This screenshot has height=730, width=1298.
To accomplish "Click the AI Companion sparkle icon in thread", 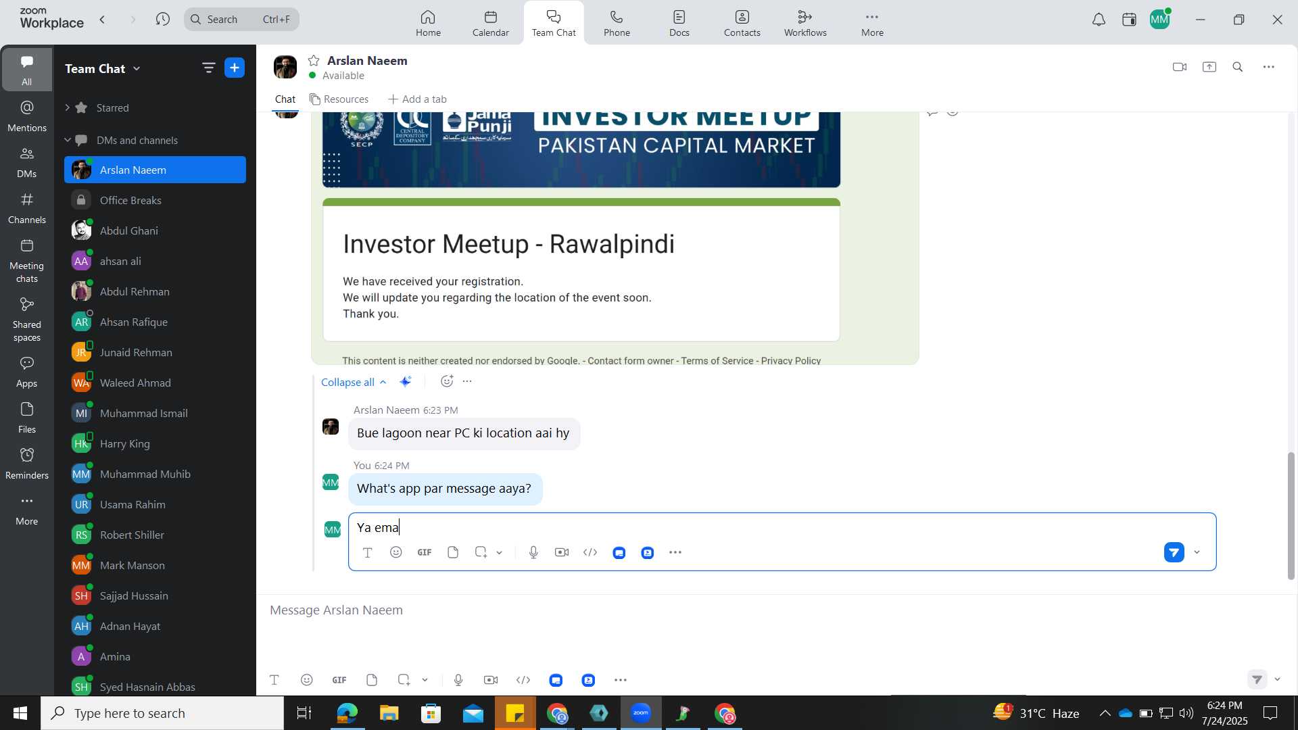I will pyautogui.click(x=406, y=381).
